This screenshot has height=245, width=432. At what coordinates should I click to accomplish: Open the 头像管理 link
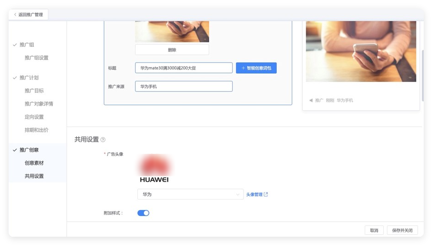pos(254,194)
